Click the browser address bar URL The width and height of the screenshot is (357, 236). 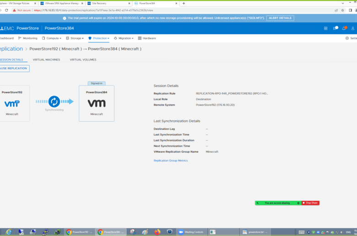click(93, 10)
